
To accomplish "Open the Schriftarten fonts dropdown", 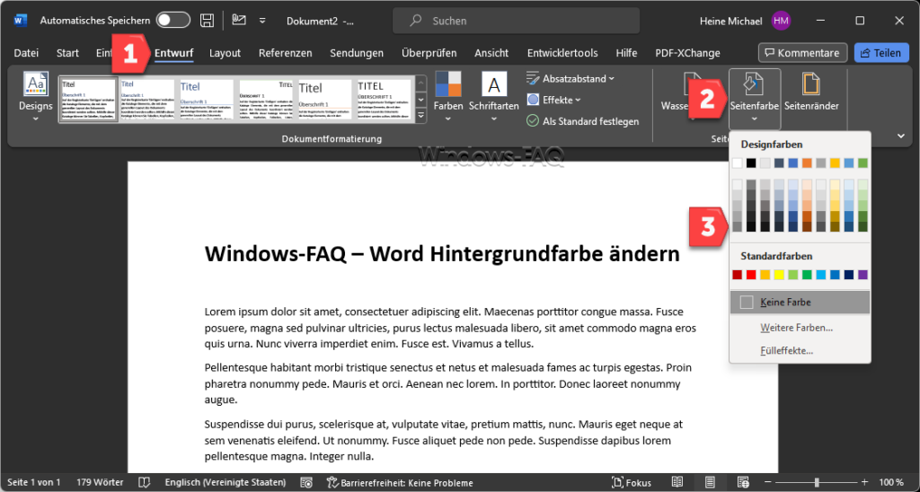I will tap(494, 97).
